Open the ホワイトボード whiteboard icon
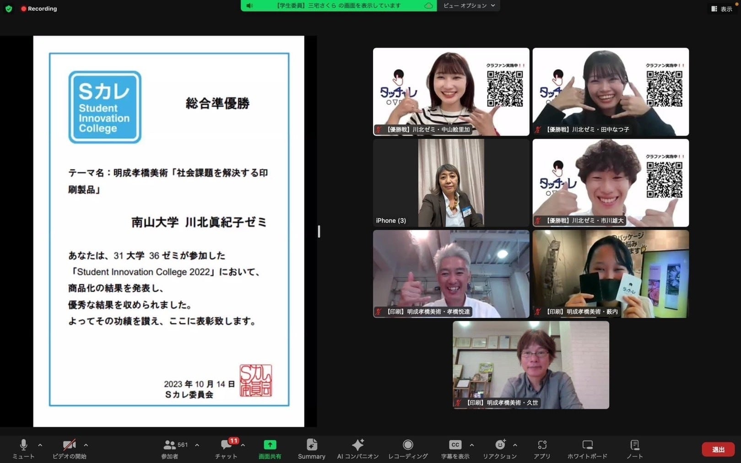 coord(587,445)
